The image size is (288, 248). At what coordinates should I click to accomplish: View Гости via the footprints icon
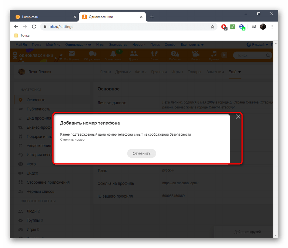pos(154,54)
